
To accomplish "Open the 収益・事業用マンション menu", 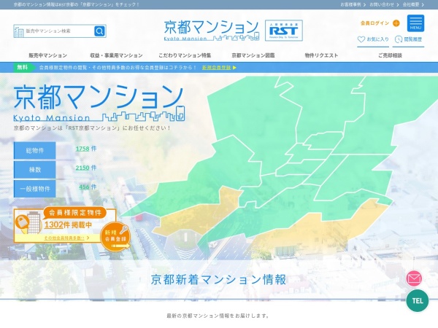I will click(x=116, y=55).
